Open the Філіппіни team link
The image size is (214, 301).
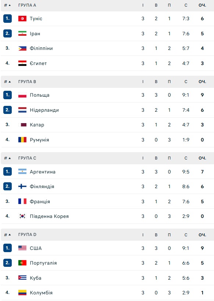[x=41, y=49]
